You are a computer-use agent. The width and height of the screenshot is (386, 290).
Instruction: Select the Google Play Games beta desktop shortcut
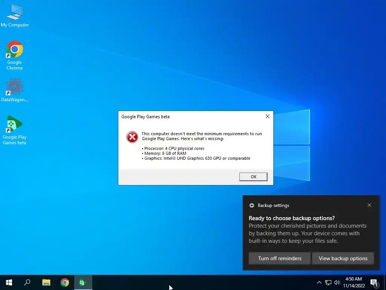point(15,130)
